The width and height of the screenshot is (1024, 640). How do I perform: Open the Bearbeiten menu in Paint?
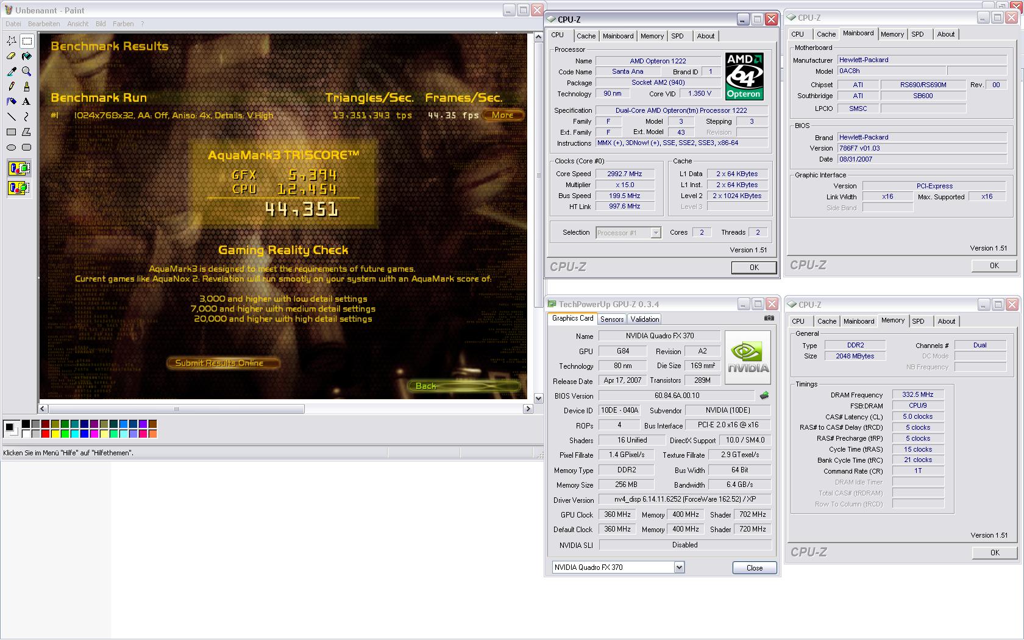[44, 24]
